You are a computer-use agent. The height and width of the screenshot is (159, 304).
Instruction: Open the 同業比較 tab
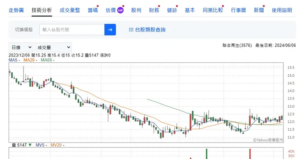pyautogui.click(x=213, y=10)
